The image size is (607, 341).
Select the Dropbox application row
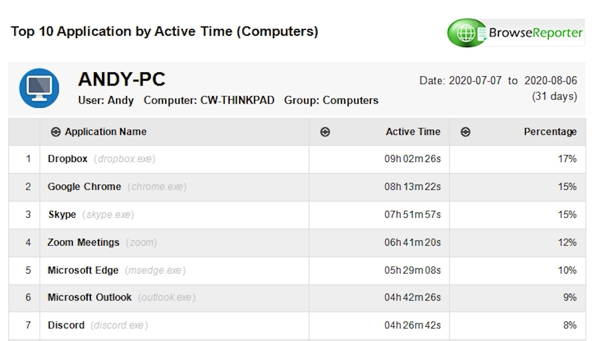click(67, 159)
